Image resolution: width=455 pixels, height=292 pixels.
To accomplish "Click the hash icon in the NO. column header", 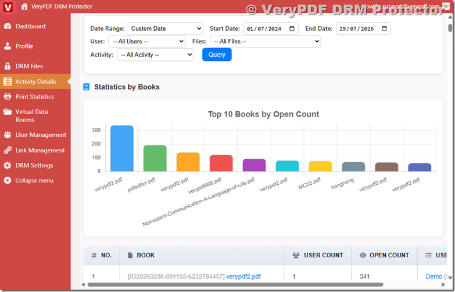I will tap(94, 256).
